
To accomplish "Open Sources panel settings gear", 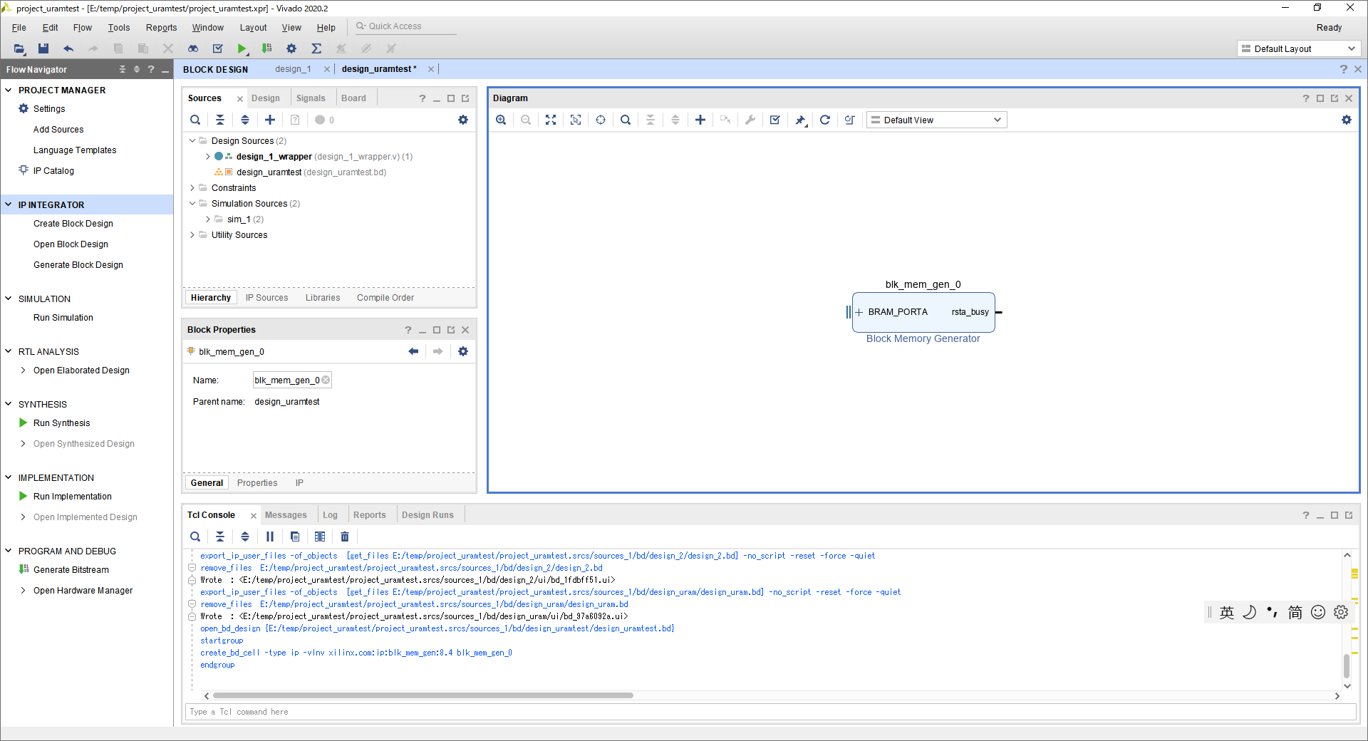I will pos(463,120).
